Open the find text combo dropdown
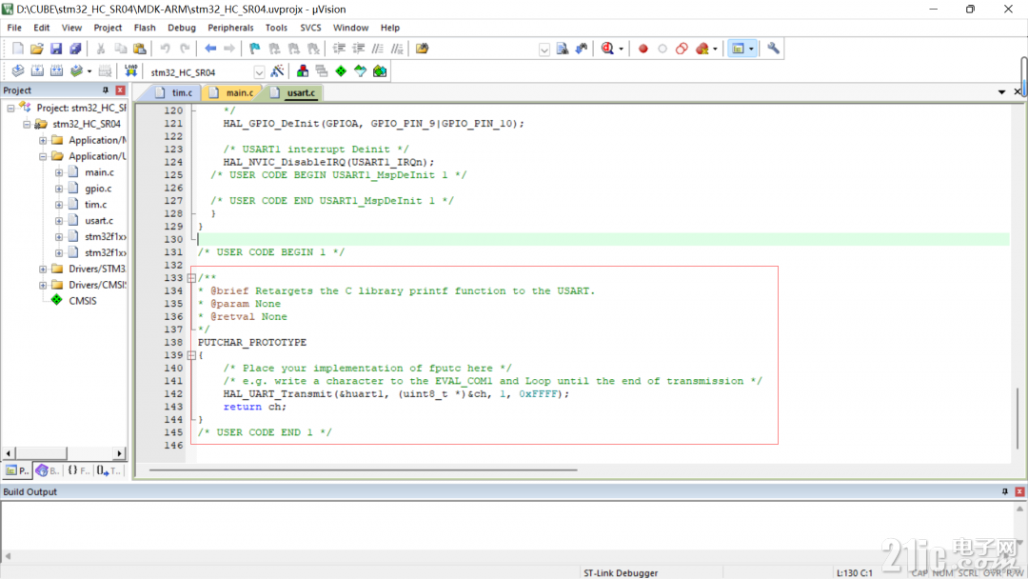The height and width of the screenshot is (579, 1028). (544, 50)
